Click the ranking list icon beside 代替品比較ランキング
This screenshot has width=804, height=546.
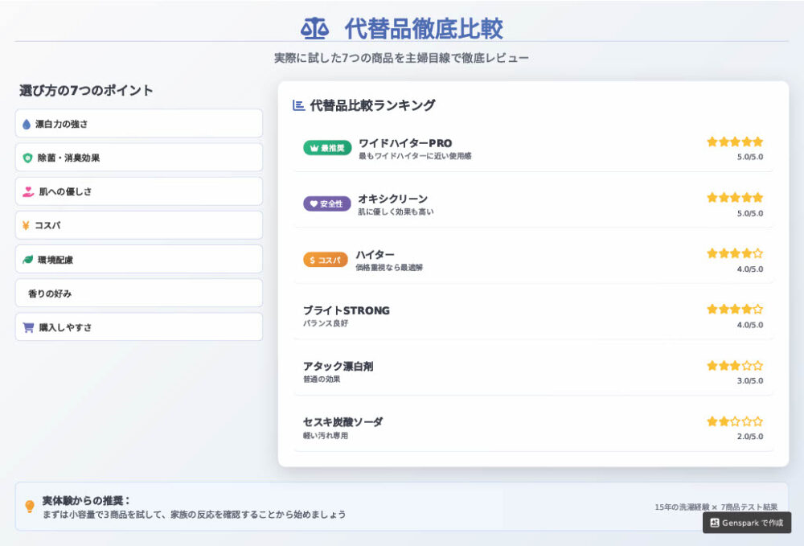[298, 105]
